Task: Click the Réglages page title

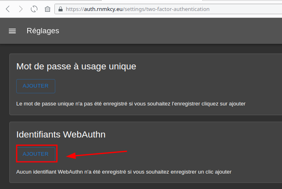Action: (x=43, y=31)
